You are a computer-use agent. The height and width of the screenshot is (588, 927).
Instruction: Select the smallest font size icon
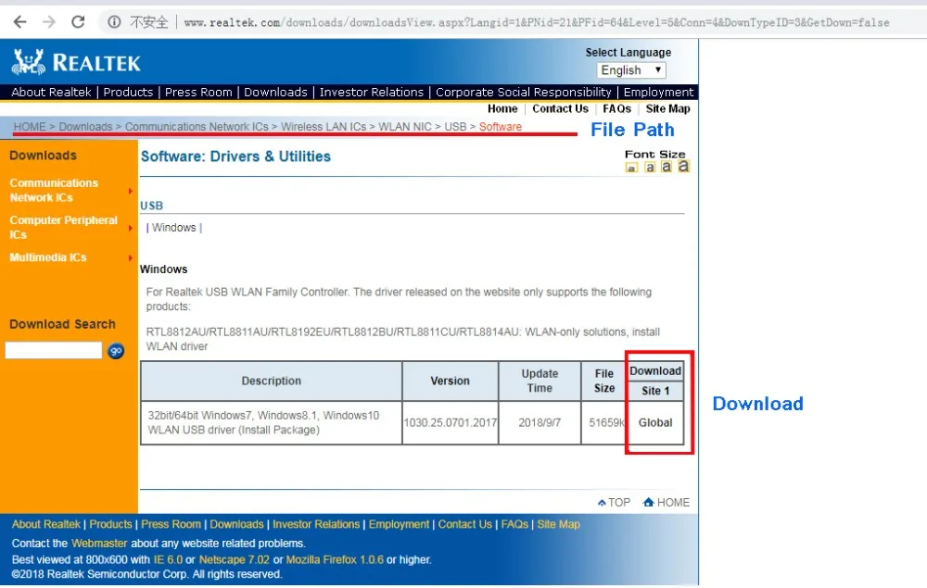(x=631, y=169)
